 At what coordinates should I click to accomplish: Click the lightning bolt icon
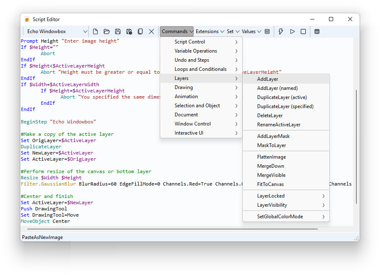coord(281,31)
